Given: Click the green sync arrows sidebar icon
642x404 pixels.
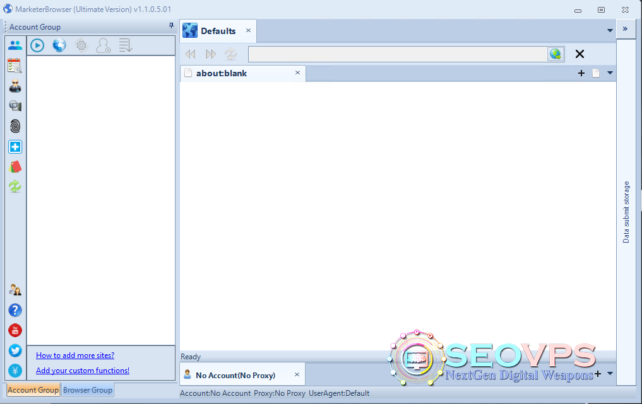Looking at the screenshot, I should click(15, 187).
